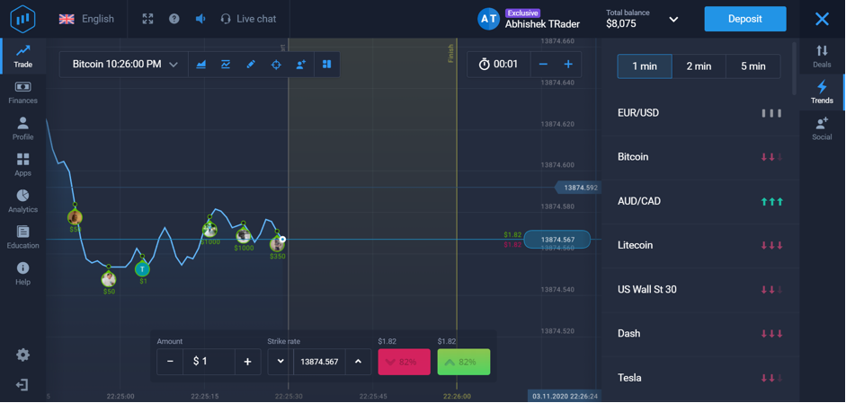
Task: Click the crosshair target tool
Action: pos(276,65)
